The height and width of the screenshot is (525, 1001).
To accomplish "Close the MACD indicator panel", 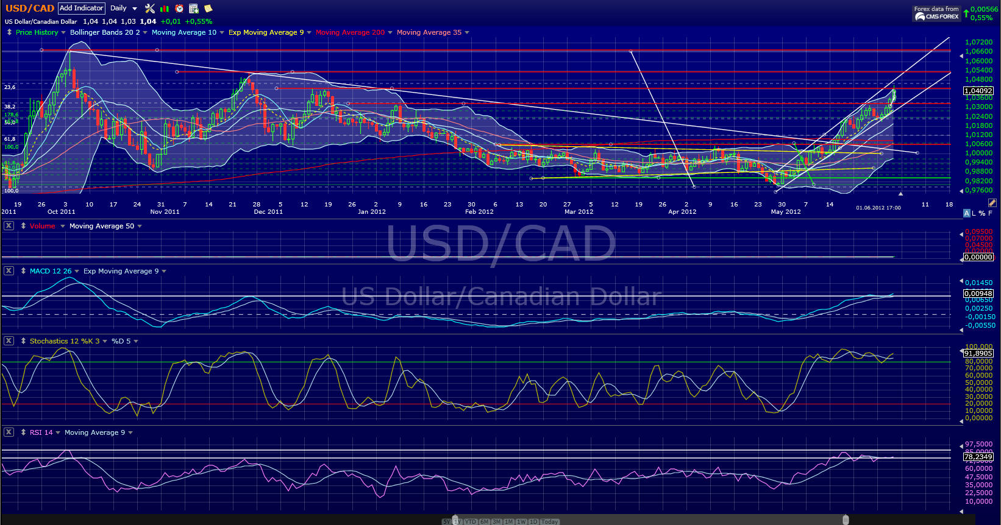I will [x=9, y=270].
